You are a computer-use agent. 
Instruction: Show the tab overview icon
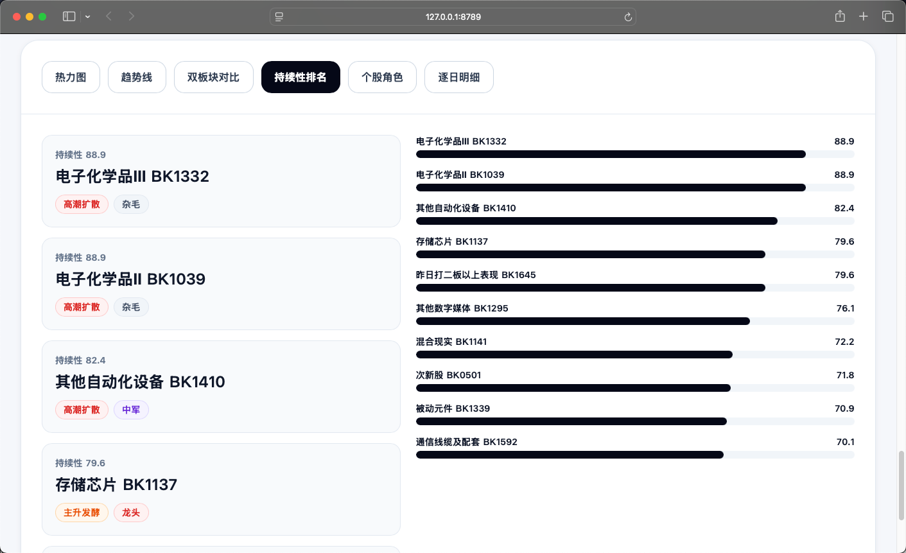tap(888, 17)
